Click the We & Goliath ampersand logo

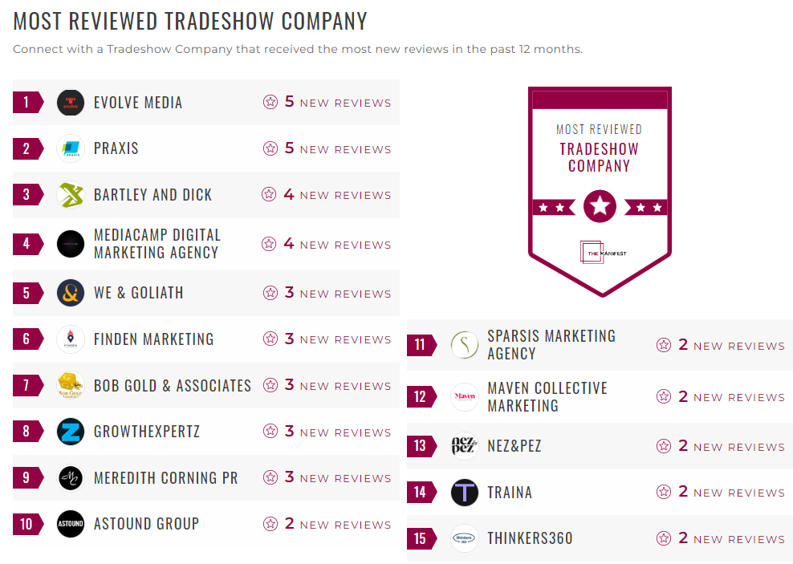tap(71, 293)
